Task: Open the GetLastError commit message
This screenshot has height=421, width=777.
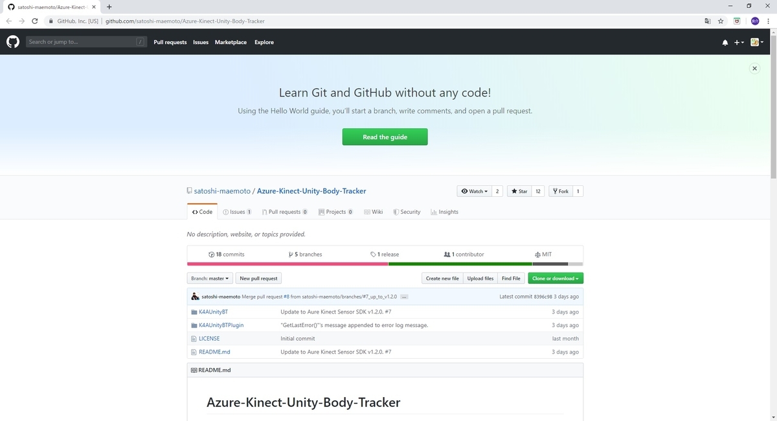Action: click(x=354, y=325)
